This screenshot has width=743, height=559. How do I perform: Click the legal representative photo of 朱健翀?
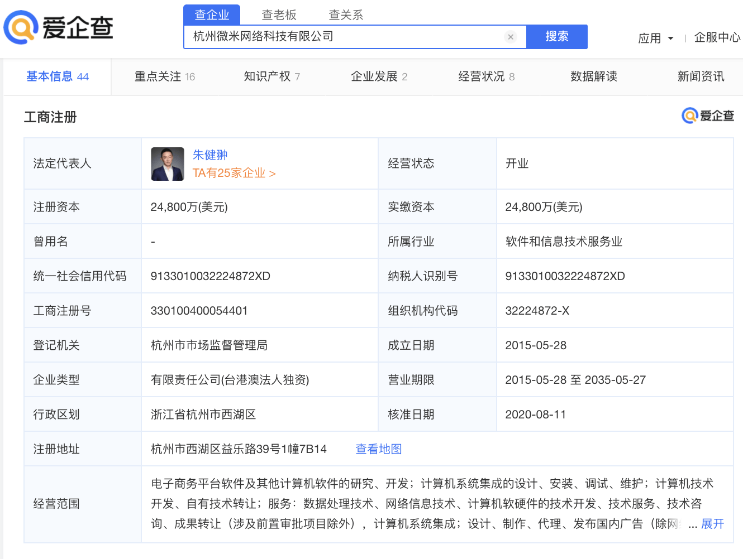[x=167, y=163]
